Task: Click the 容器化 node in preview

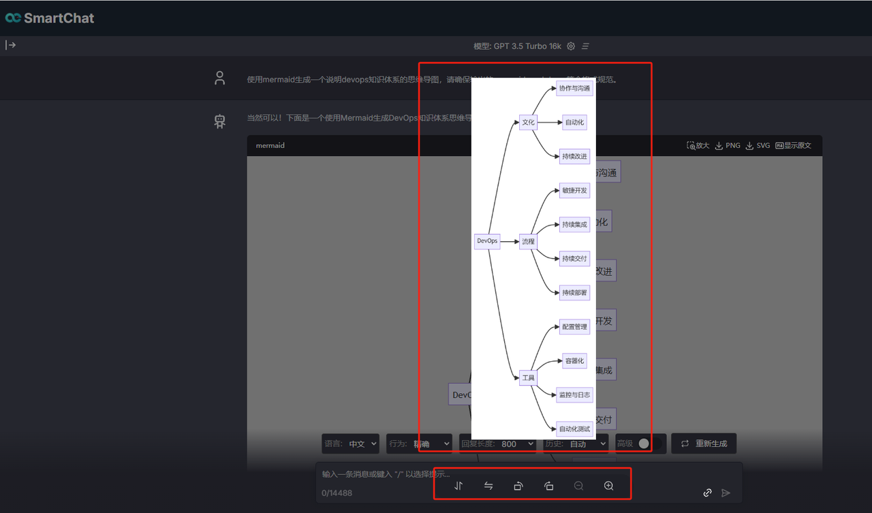Action: [574, 361]
